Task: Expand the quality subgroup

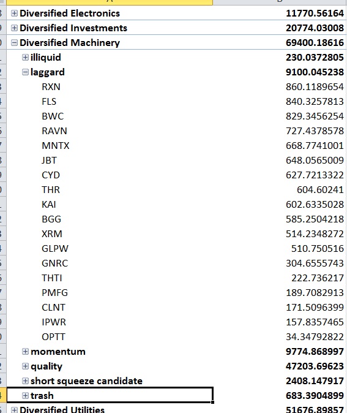Action: click(25, 366)
